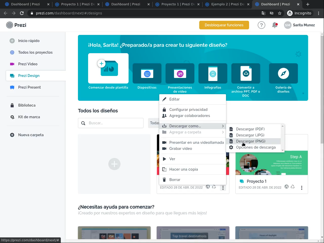
Task: Click the page vertical scrollbar
Action: click(x=322, y=90)
